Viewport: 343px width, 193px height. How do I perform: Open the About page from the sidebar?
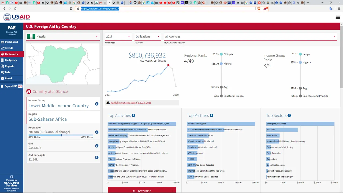(12, 78)
